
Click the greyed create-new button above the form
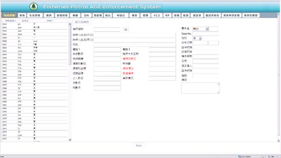(82, 22)
